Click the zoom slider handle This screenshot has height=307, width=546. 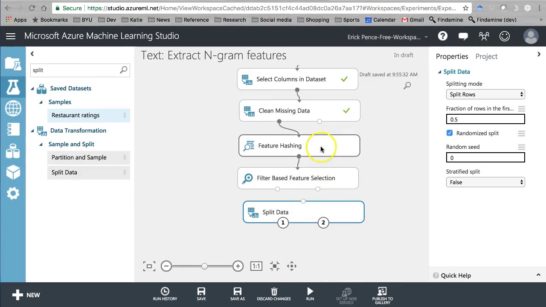tap(204, 266)
